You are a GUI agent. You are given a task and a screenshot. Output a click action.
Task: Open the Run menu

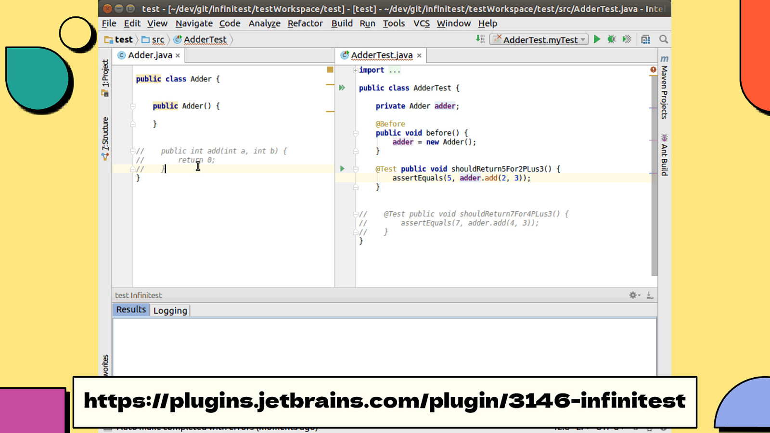367,23
